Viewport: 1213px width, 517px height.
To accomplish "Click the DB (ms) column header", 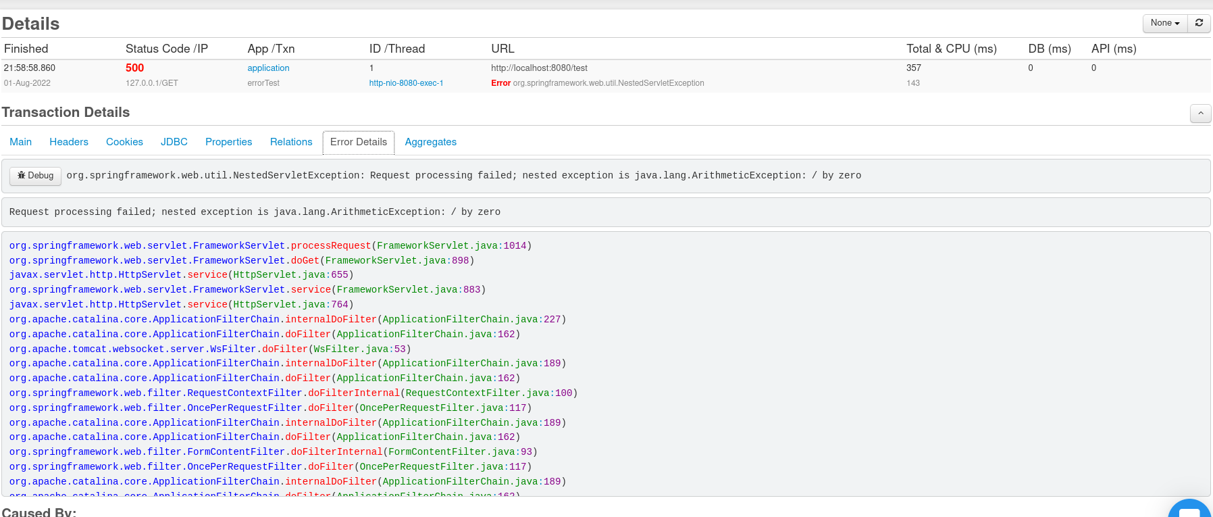I will pos(1050,49).
